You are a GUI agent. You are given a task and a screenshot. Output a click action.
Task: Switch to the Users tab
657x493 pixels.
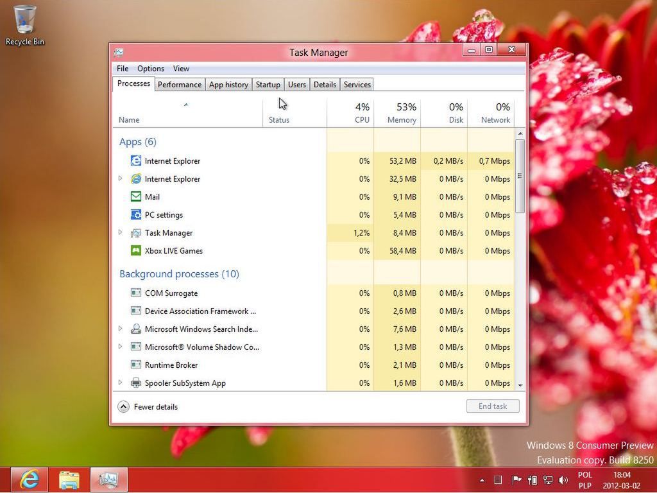click(x=296, y=85)
